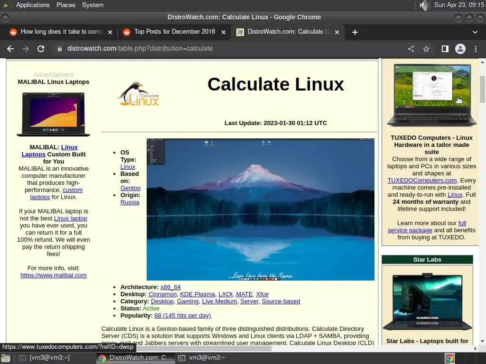Image resolution: width=486 pixels, height=364 pixels.
Task: Click the Star Labs laptop image
Action: 428,302
